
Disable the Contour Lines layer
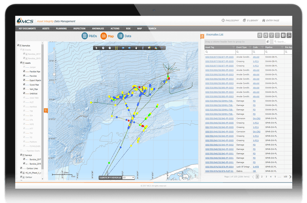21,168
